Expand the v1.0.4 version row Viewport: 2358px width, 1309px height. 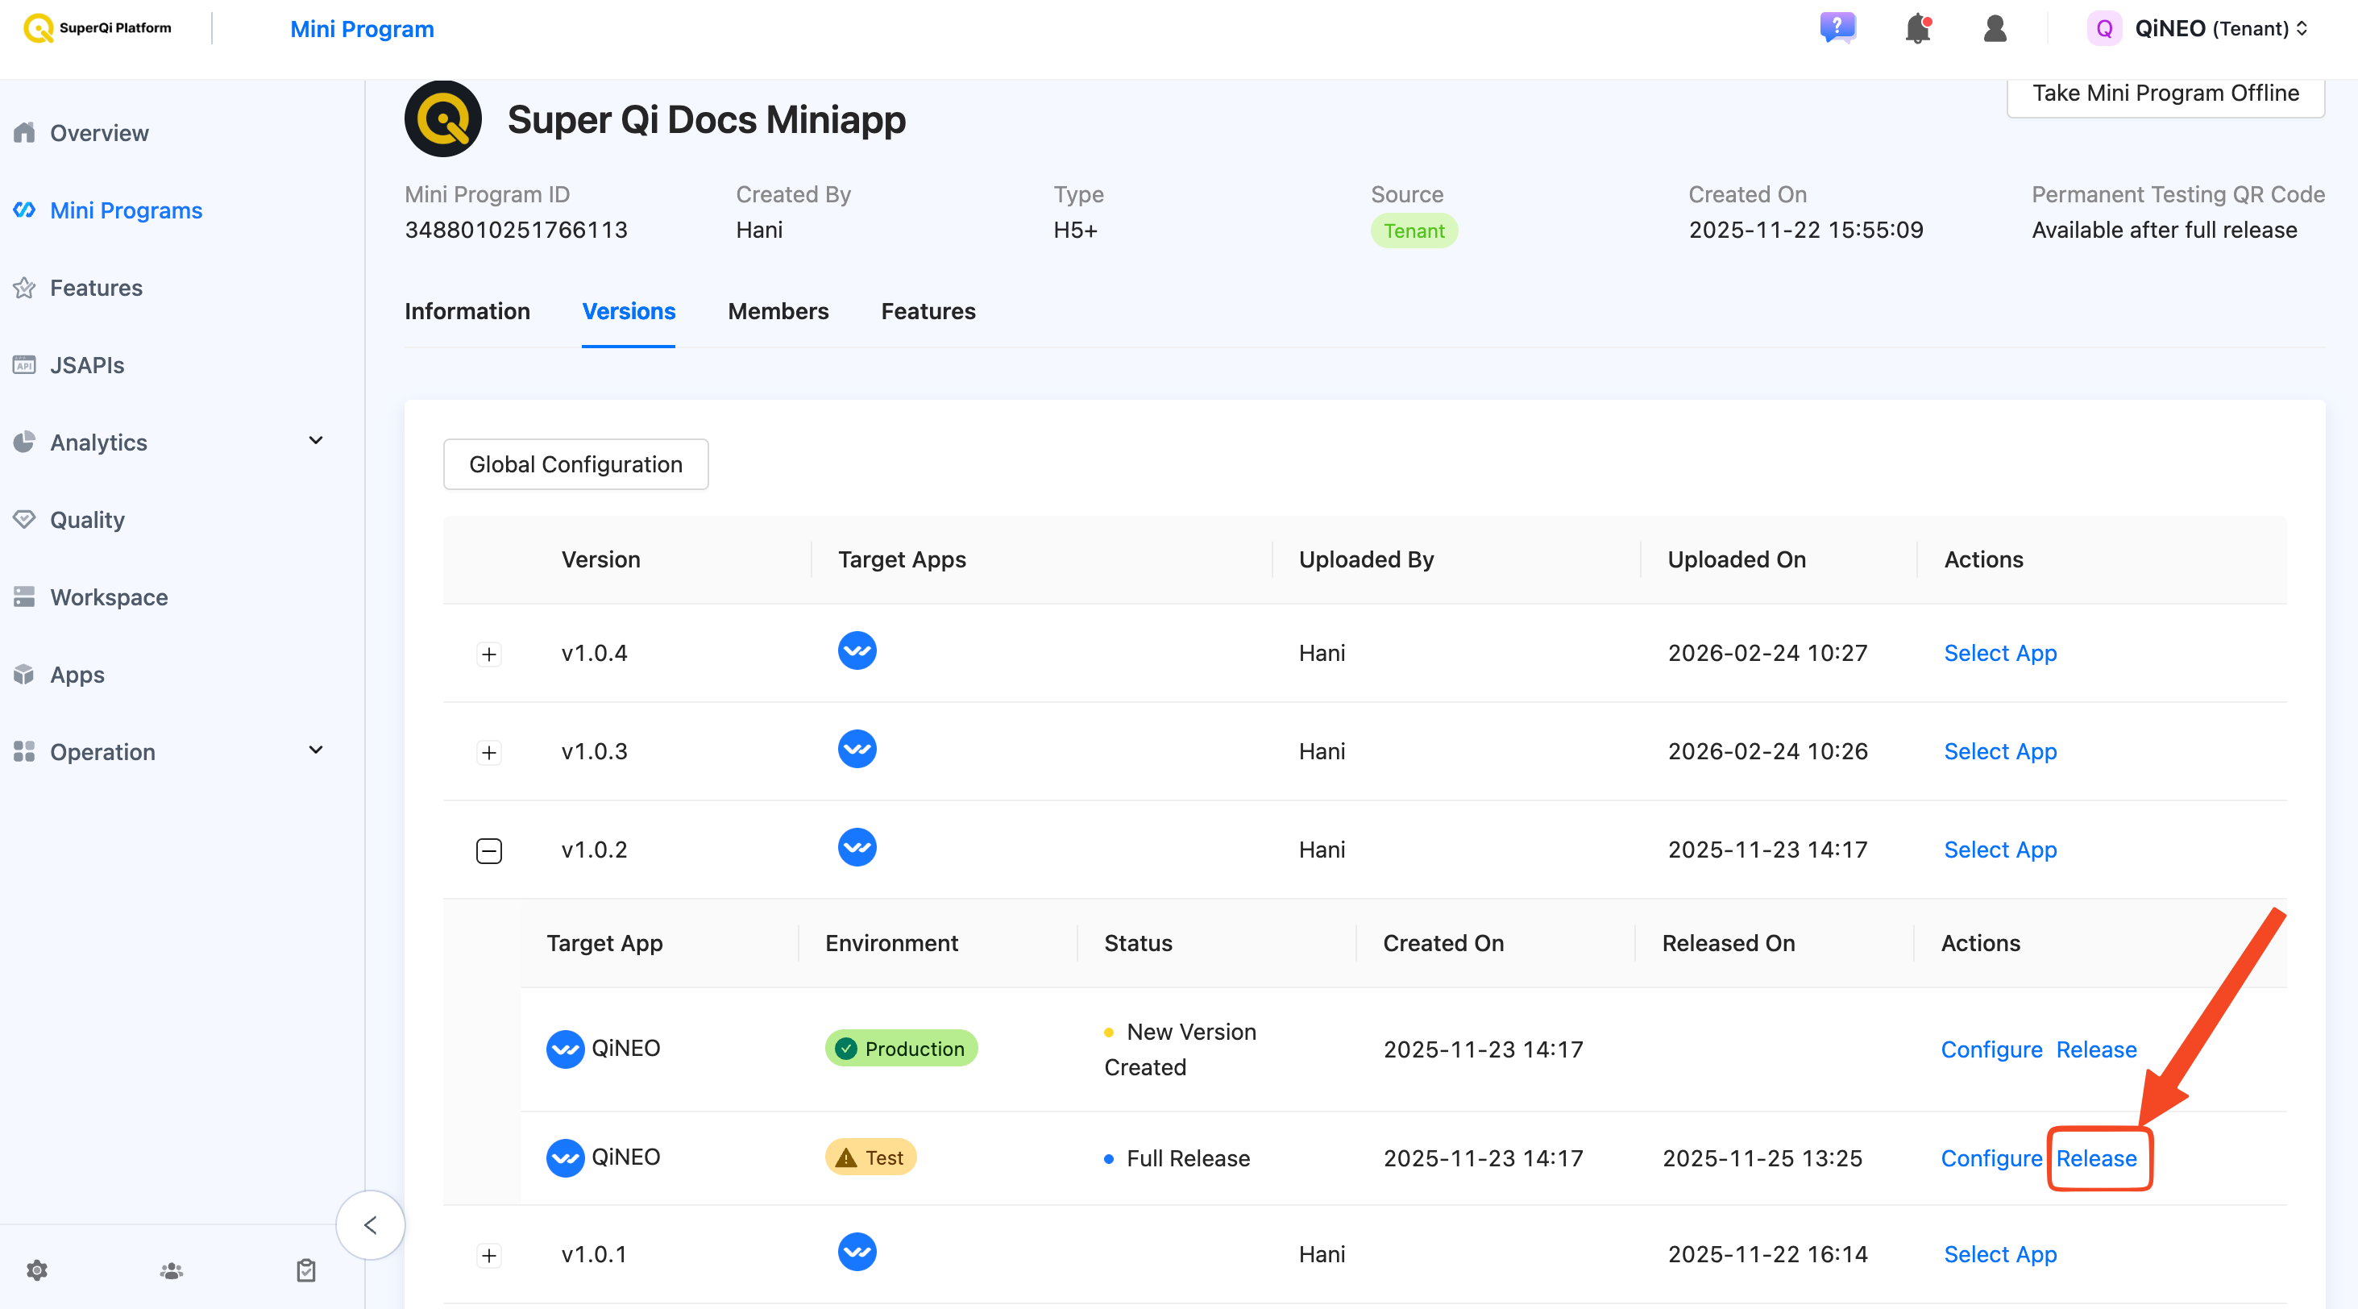[489, 654]
